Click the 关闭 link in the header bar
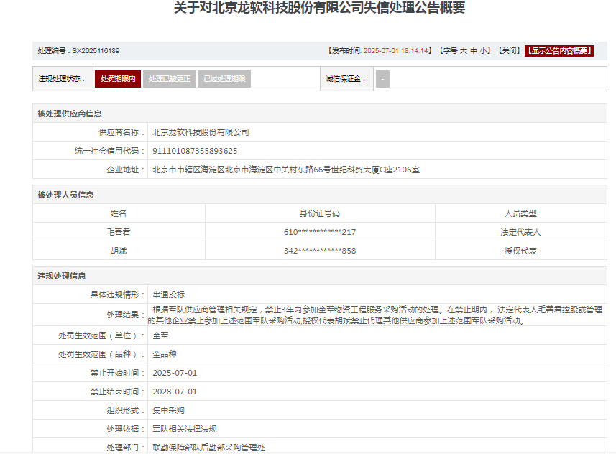The height and width of the screenshot is (454, 616). point(509,51)
